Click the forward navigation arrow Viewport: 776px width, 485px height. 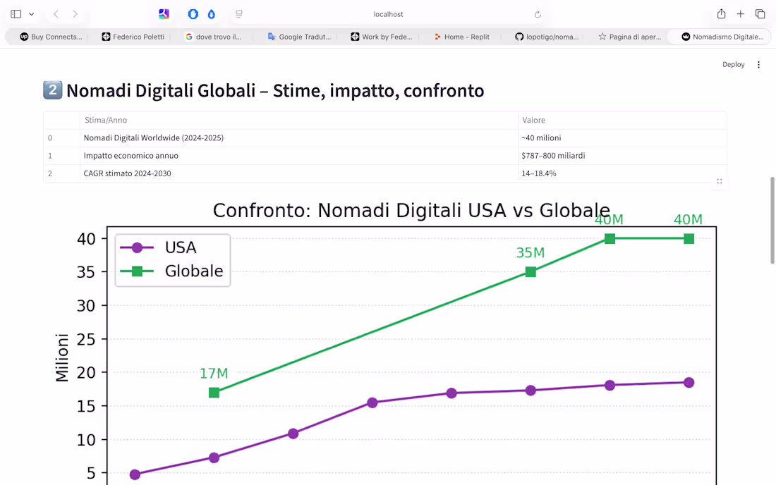75,13
